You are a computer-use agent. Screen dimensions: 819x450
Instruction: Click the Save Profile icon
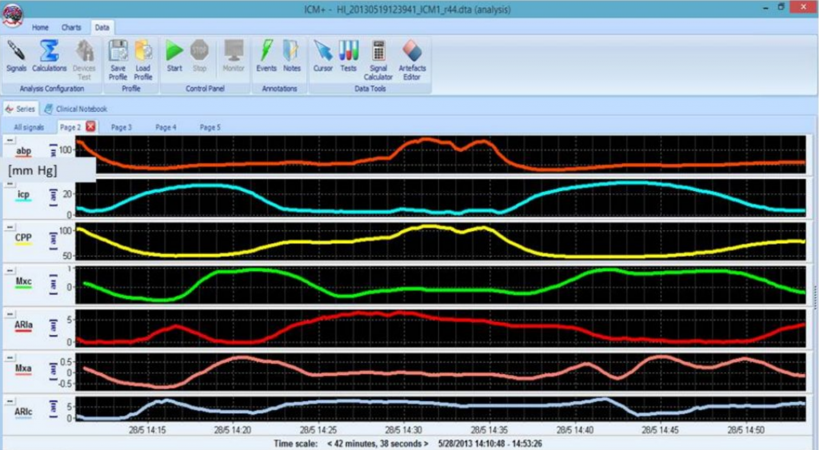click(x=118, y=56)
